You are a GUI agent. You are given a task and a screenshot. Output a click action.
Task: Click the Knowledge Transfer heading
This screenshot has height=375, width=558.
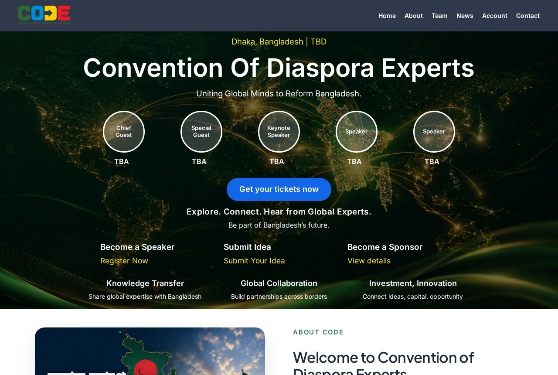pyautogui.click(x=145, y=283)
